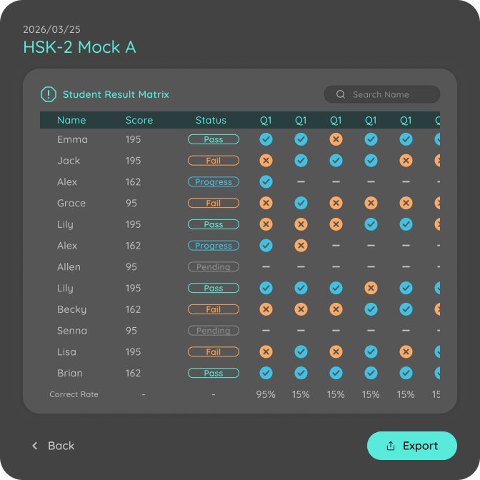The image size is (480, 480).
Task: Open Jack's fifth Q1 cross mark
Action: (x=406, y=161)
